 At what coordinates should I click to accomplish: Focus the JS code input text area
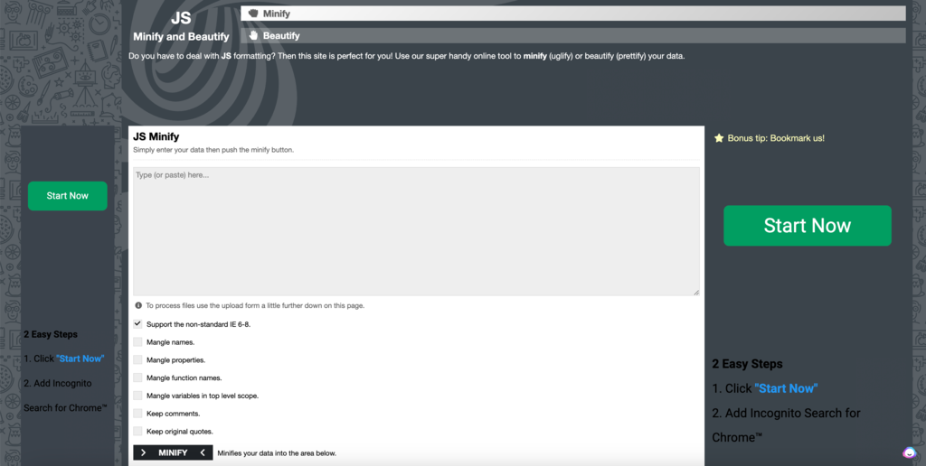click(x=416, y=231)
